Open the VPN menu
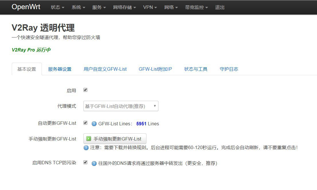This screenshot has width=317, height=190. tap(150, 7)
